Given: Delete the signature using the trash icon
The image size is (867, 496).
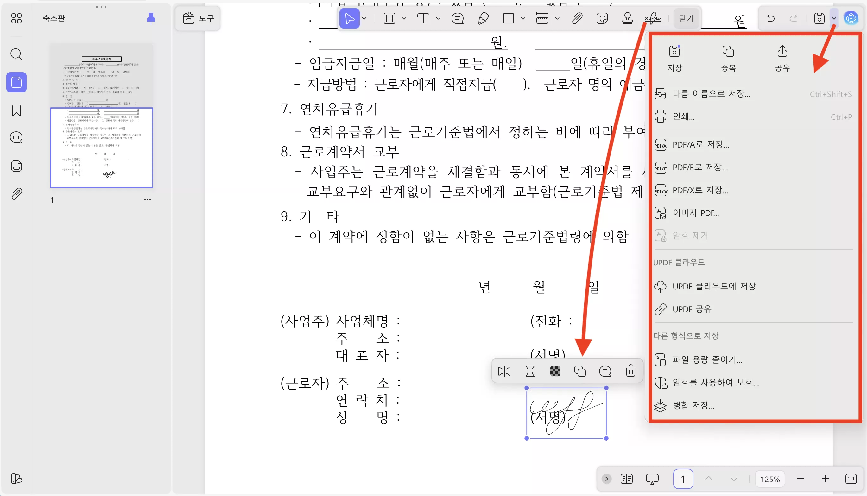Looking at the screenshot, I should 631,371.
